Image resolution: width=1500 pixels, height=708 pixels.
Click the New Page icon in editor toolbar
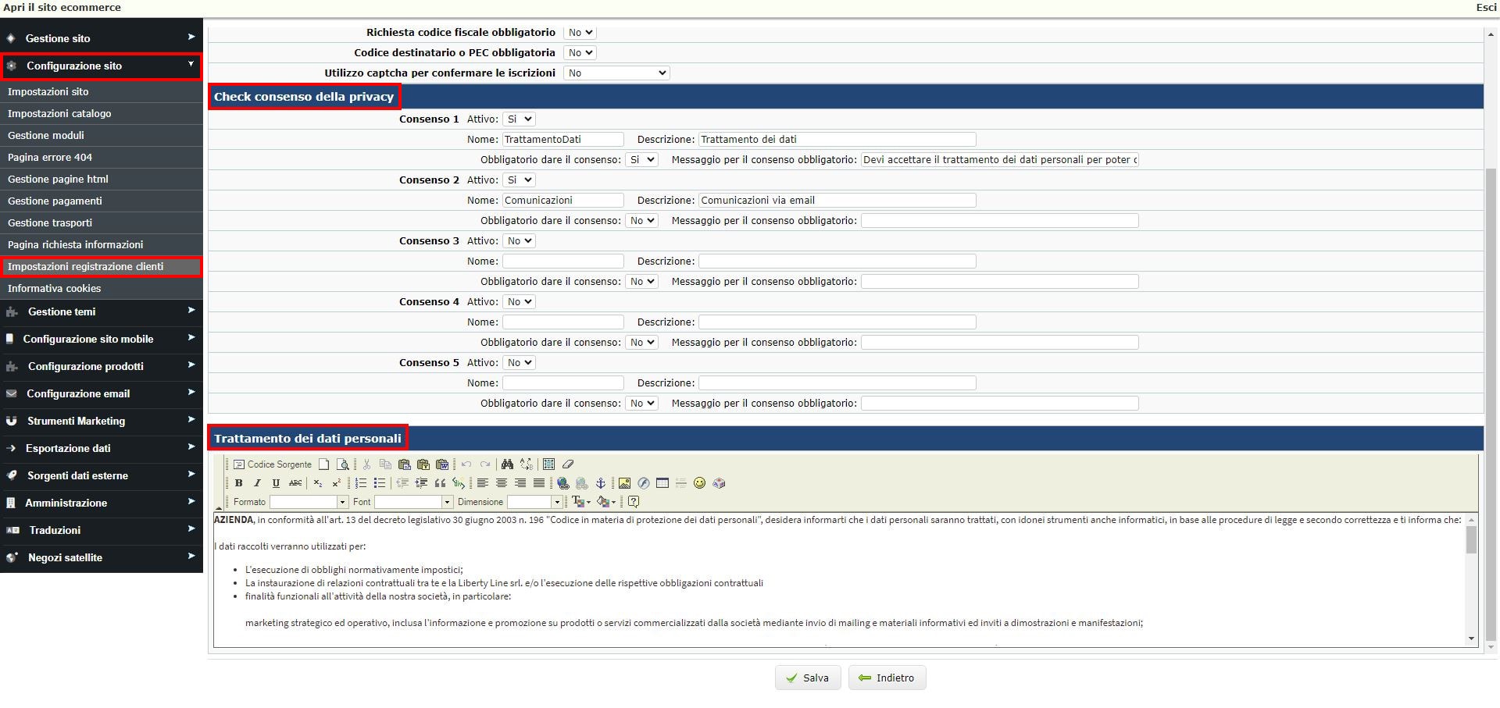323,464
